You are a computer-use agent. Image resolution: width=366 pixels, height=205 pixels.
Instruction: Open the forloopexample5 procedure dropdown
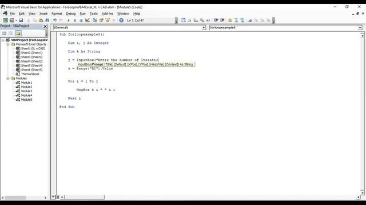point(360,28)
